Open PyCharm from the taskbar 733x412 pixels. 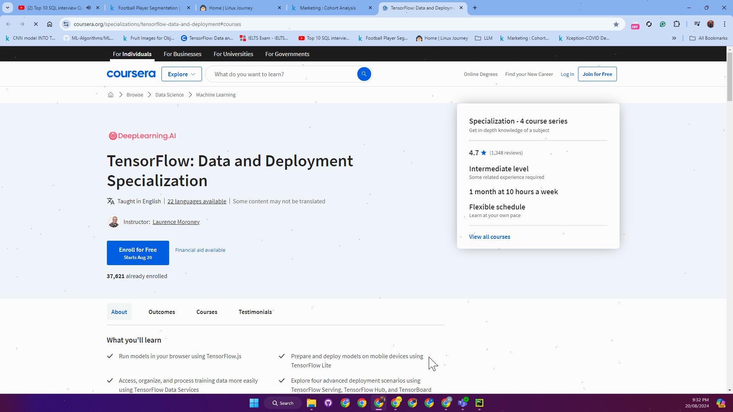(x=480, y=403)
